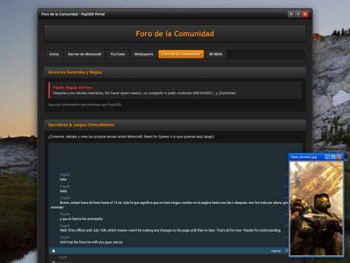Open the pinned 'Fijado: Reglas del Foro' post
350x263 pixels.
tap(73, 88)
